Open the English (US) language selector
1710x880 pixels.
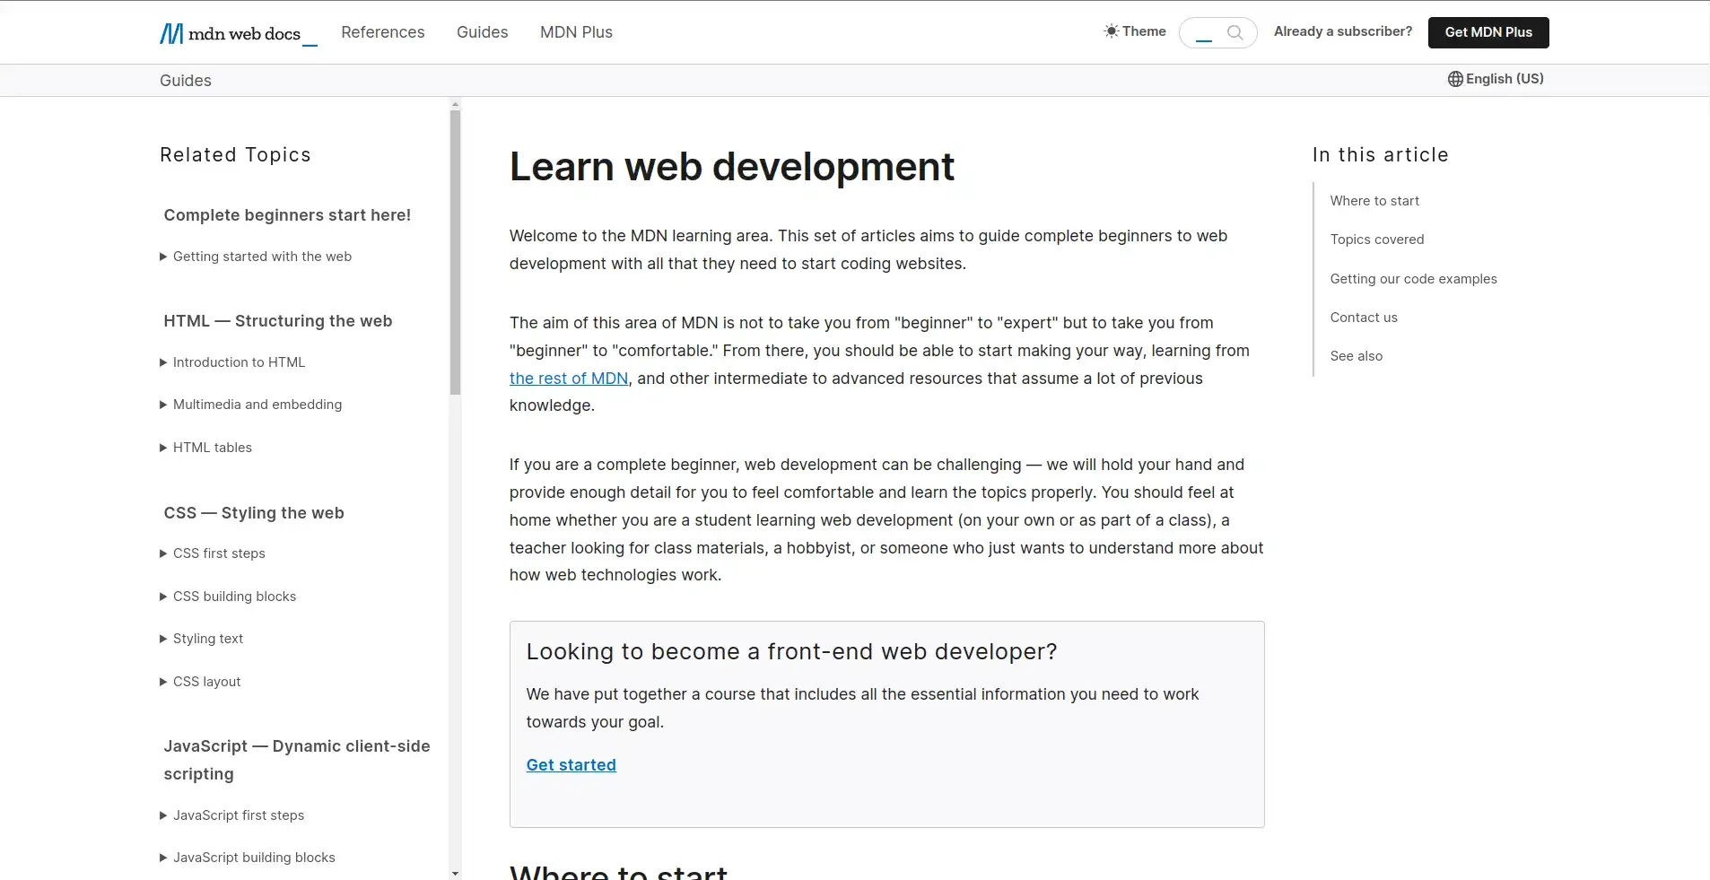point(1495,79)
